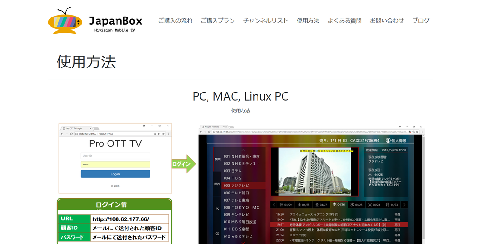Screen dimensions: 483x244
Task: Open the お問い合わせ page
Action: pos(387,21)
